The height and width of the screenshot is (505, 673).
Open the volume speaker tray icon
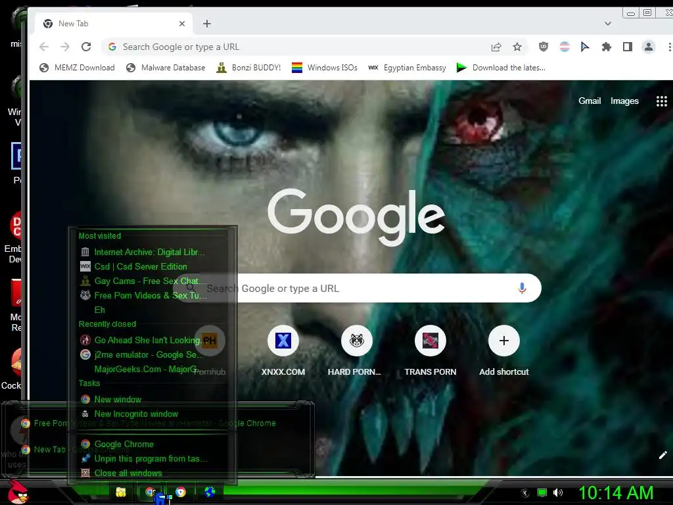point(557,493)
